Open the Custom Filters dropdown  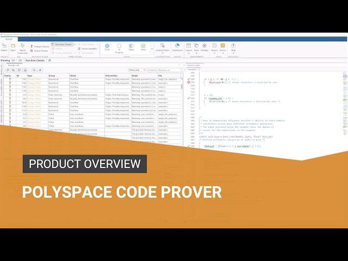click(163, 48)
